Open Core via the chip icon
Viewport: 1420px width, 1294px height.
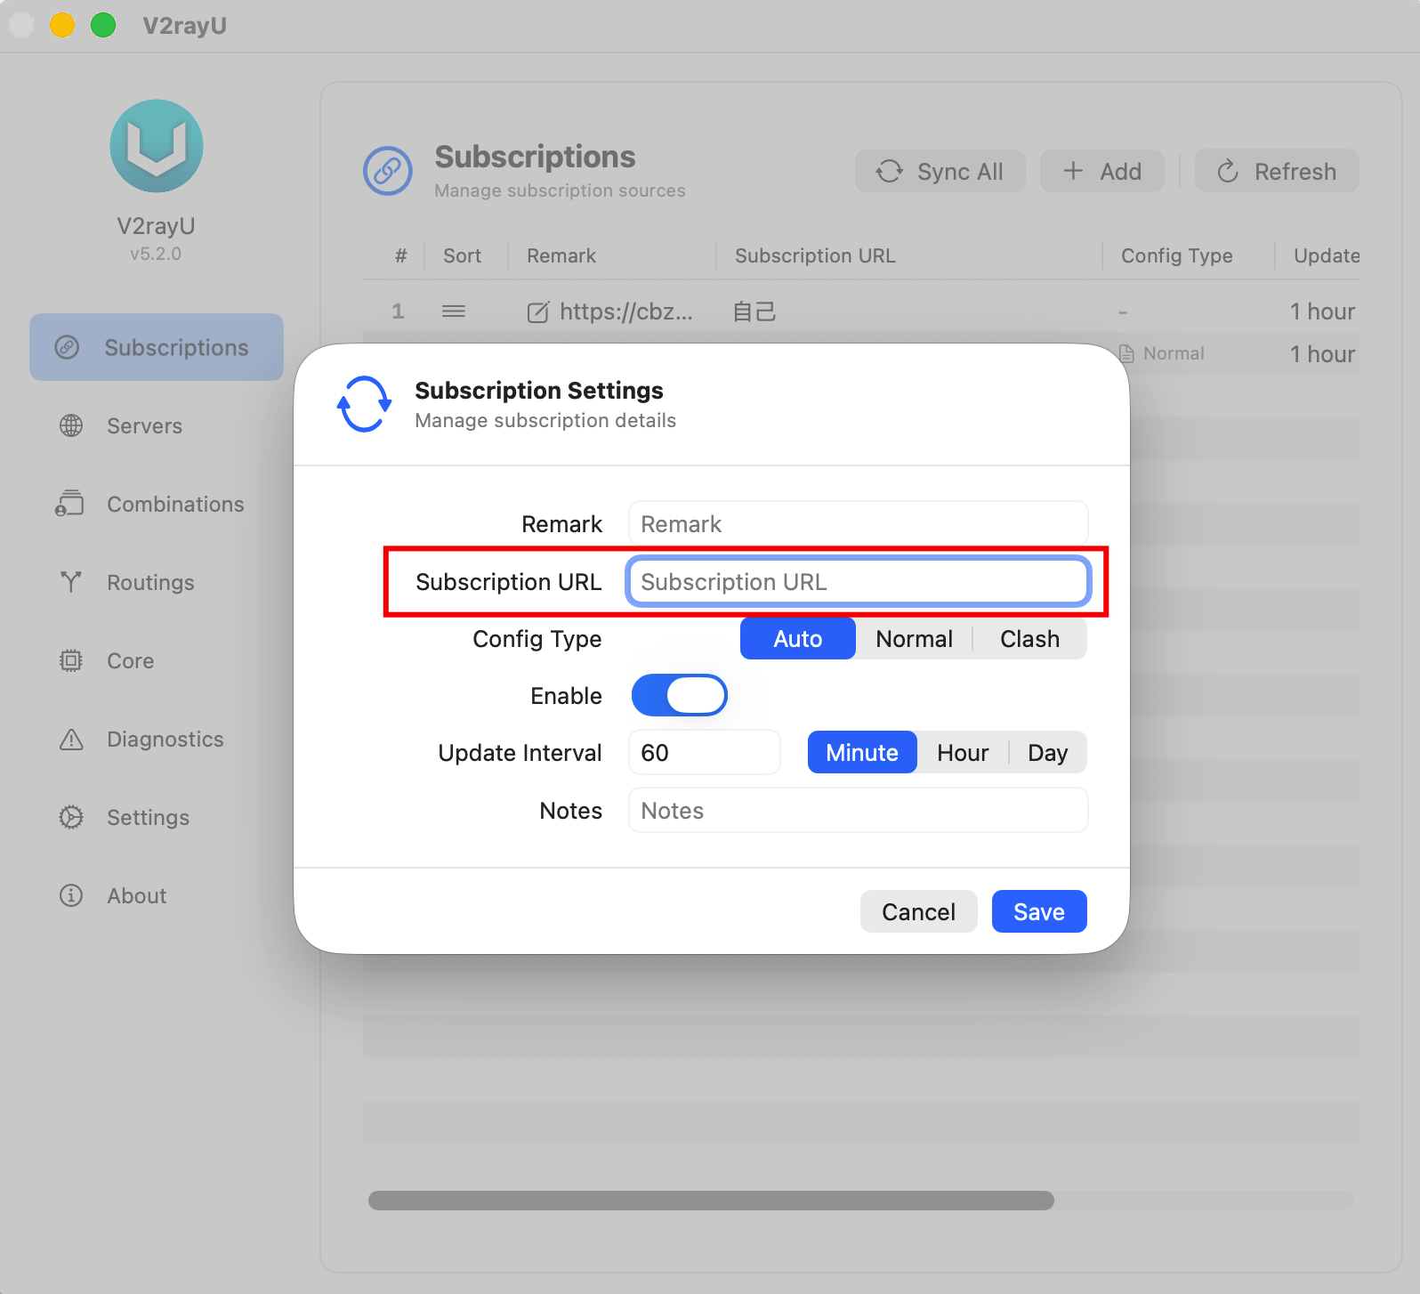[71, 660]
